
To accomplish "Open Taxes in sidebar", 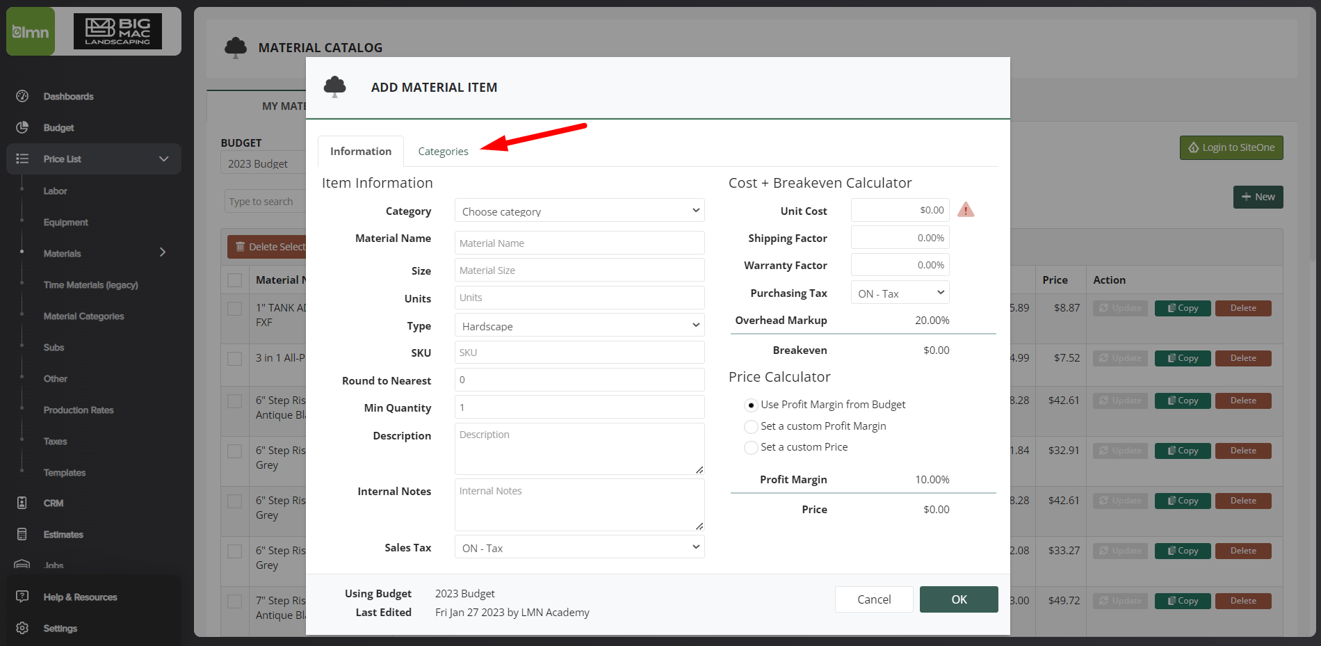I will point(55,441).
